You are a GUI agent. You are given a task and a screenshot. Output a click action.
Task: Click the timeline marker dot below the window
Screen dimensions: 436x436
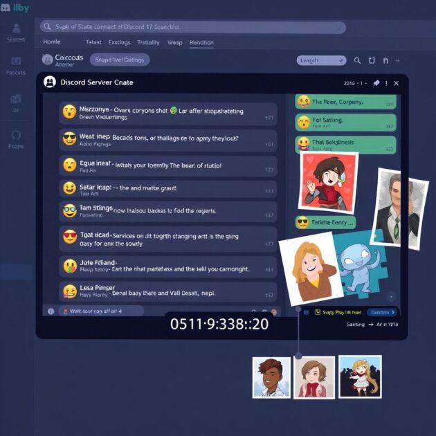click(298, 355)
